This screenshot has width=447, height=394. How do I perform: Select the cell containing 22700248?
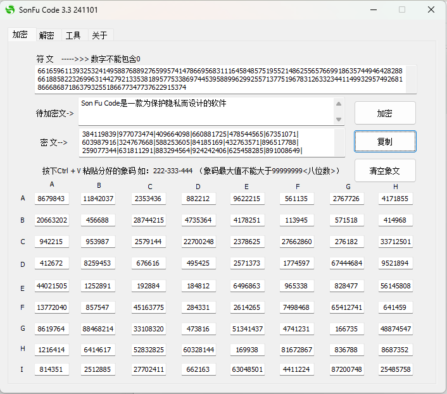coord(198,242)
